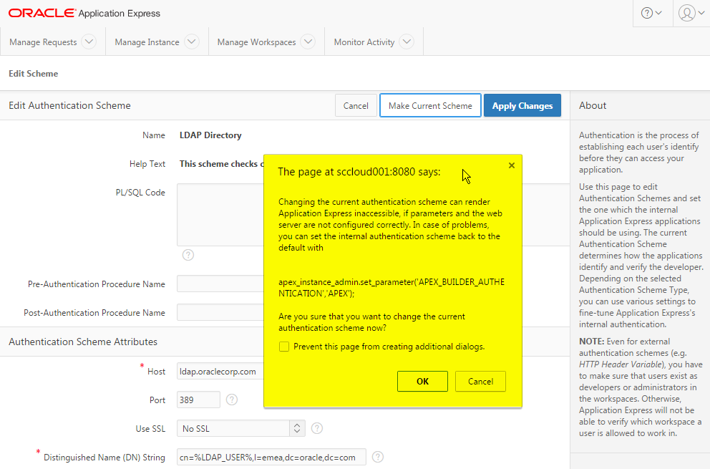
Task: Open the help menu question mark icon
Action: (651, 13)
